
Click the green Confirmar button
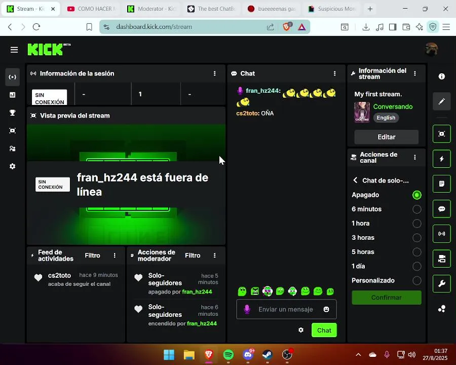(386, 298)
